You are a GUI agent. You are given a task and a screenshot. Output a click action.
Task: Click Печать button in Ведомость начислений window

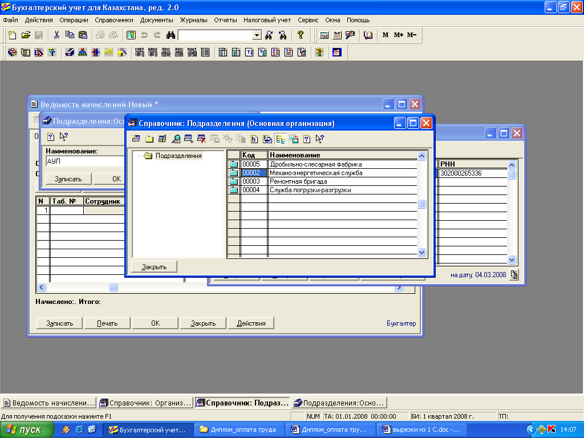(x=107, y=323)
